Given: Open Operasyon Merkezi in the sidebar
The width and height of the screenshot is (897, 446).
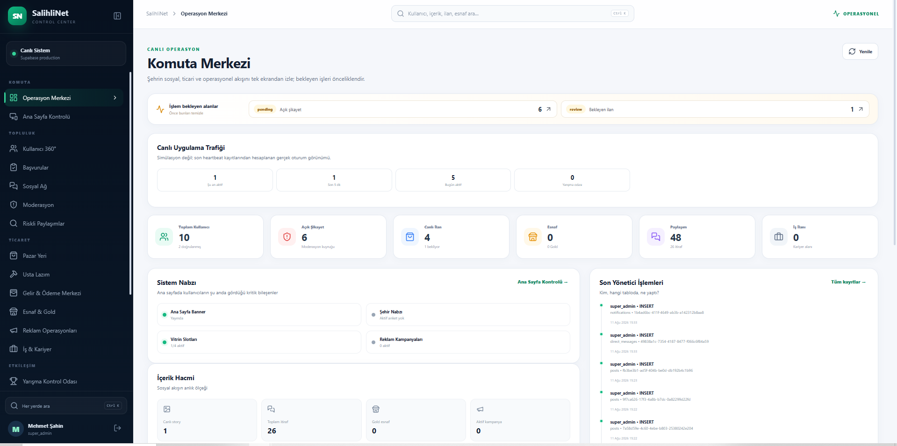Looking at the screenshot, I should pyautogui.click(x=64, y=98).
